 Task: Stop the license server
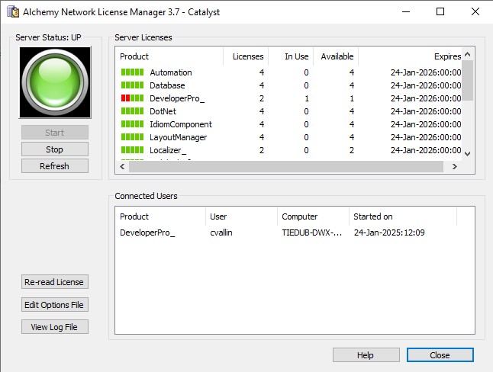click(55, 149)
